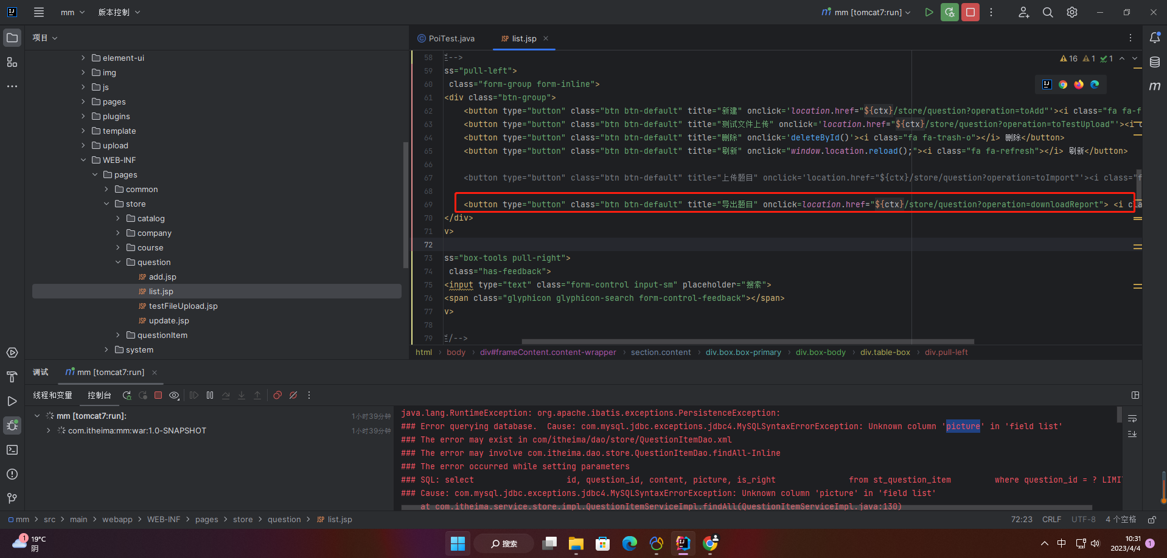Image resolution: width=1167 pixels, height=558 pixels.
Task: Switch to the Threads and Variables tab
Action: coord(52,395)
